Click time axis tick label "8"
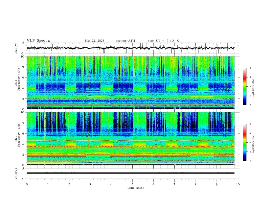 [x=196, y=184]
